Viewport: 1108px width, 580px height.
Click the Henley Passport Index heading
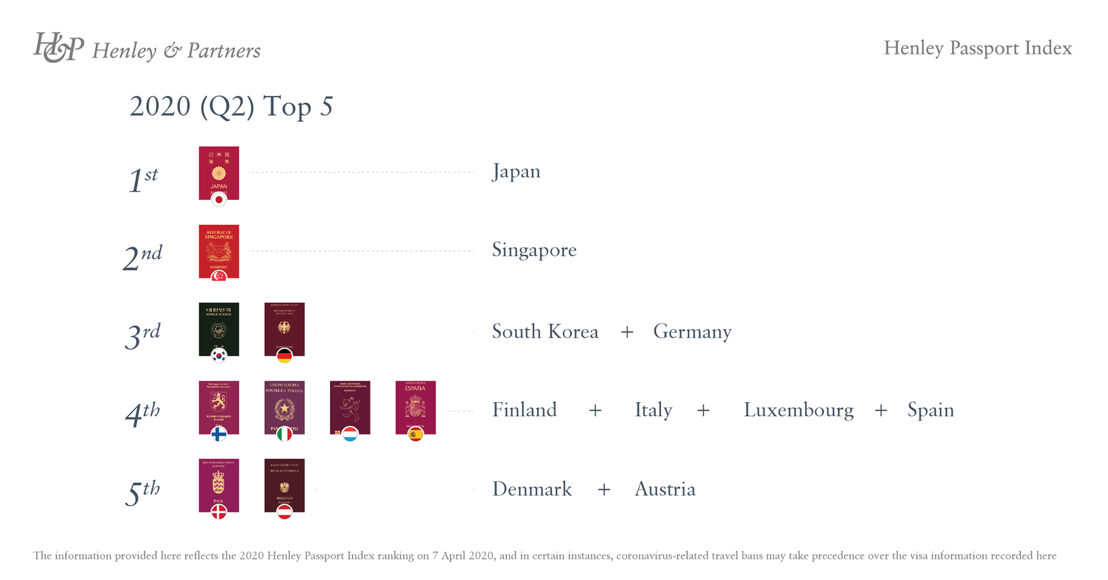[x=978, y=48]
